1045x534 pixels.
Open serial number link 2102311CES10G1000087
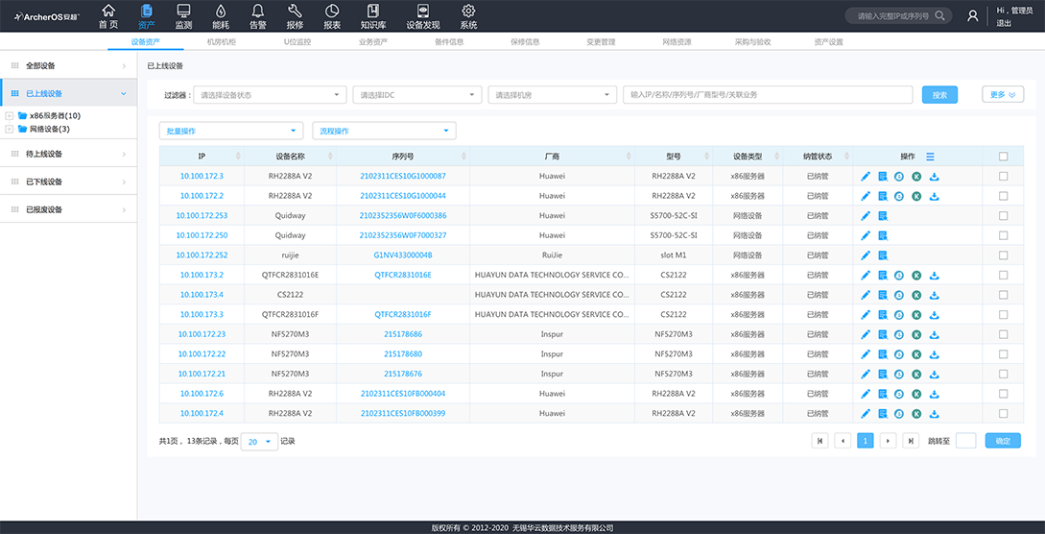pos(403,177)
